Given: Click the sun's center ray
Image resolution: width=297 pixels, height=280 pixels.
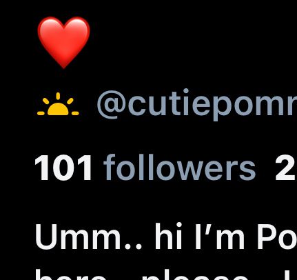Looking at the screenshot, I should (58, 96).
